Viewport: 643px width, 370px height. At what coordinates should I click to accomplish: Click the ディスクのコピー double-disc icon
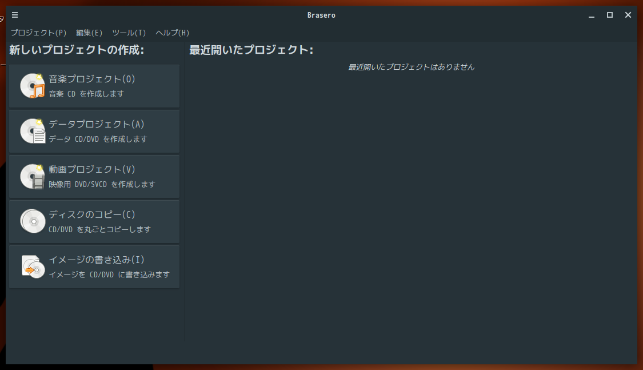point(33,221)
